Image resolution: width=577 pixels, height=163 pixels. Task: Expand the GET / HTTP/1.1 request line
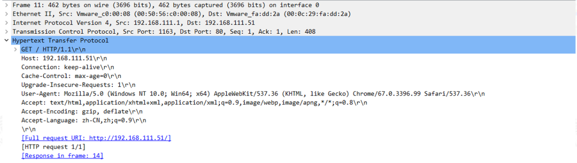[x=16, y=50]
